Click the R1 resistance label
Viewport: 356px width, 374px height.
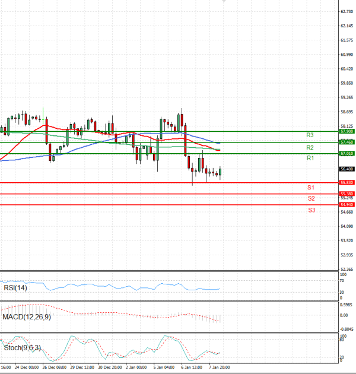310,159
